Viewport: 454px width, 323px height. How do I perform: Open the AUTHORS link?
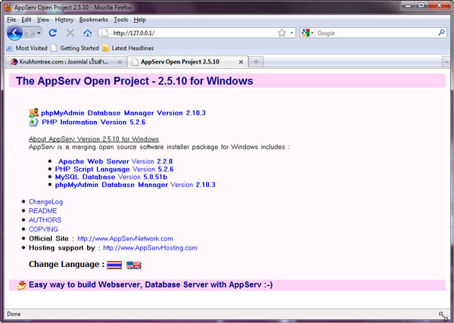[x=45, y=220]
